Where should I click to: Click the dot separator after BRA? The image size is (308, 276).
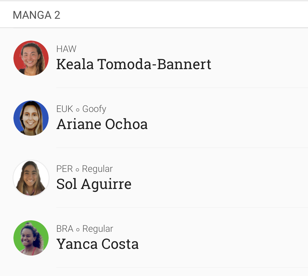point(78,230)
